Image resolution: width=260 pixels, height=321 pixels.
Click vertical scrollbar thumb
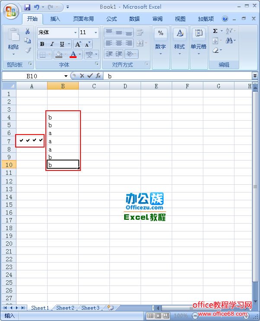click(x=255, y=187)
